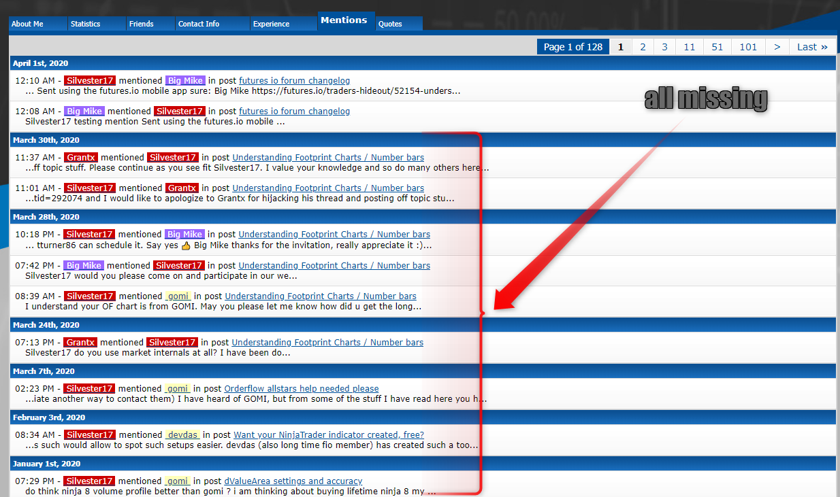
Task: Click gomi user tag at 02:23 PM
Action: (178, 388)
